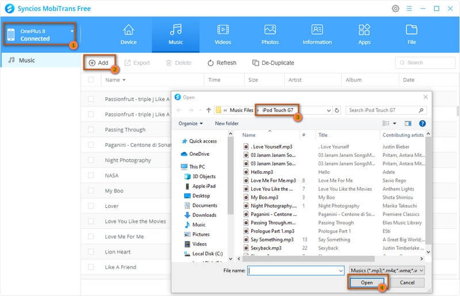Image resolution: width=460 pixels, height=296 pixels.
Task: Select OneDrive in navigation pane
Action: (195, 154)
